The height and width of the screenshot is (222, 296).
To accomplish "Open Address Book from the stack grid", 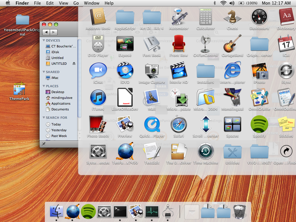I will 98,16.
